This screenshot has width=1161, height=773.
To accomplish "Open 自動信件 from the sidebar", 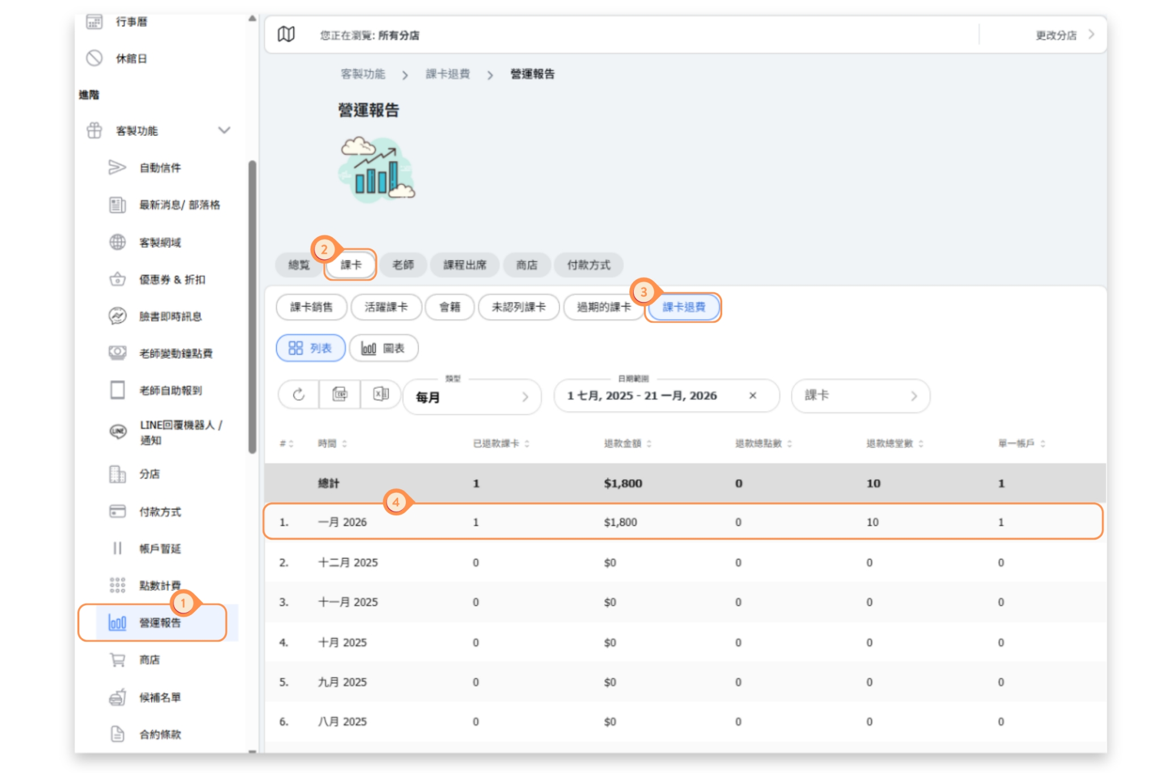I will coord(160,168).
